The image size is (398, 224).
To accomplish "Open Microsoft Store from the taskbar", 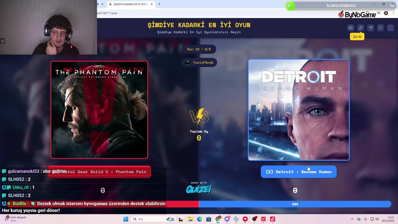I will pyautogui.click(x=208, y=219).
